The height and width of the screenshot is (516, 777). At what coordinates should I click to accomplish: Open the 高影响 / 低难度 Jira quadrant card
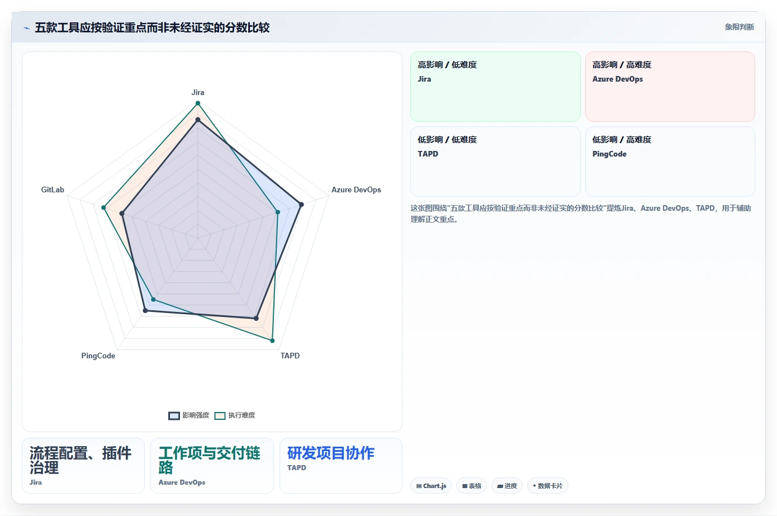tap(495, 87)
